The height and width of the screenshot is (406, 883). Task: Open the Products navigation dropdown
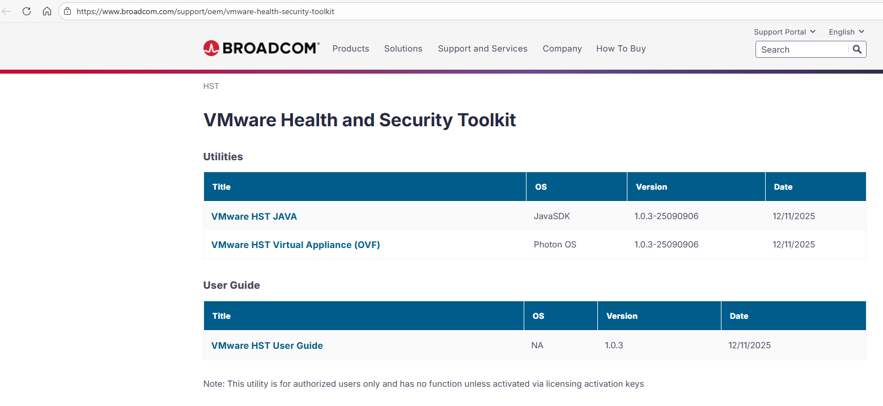point(350,49)
